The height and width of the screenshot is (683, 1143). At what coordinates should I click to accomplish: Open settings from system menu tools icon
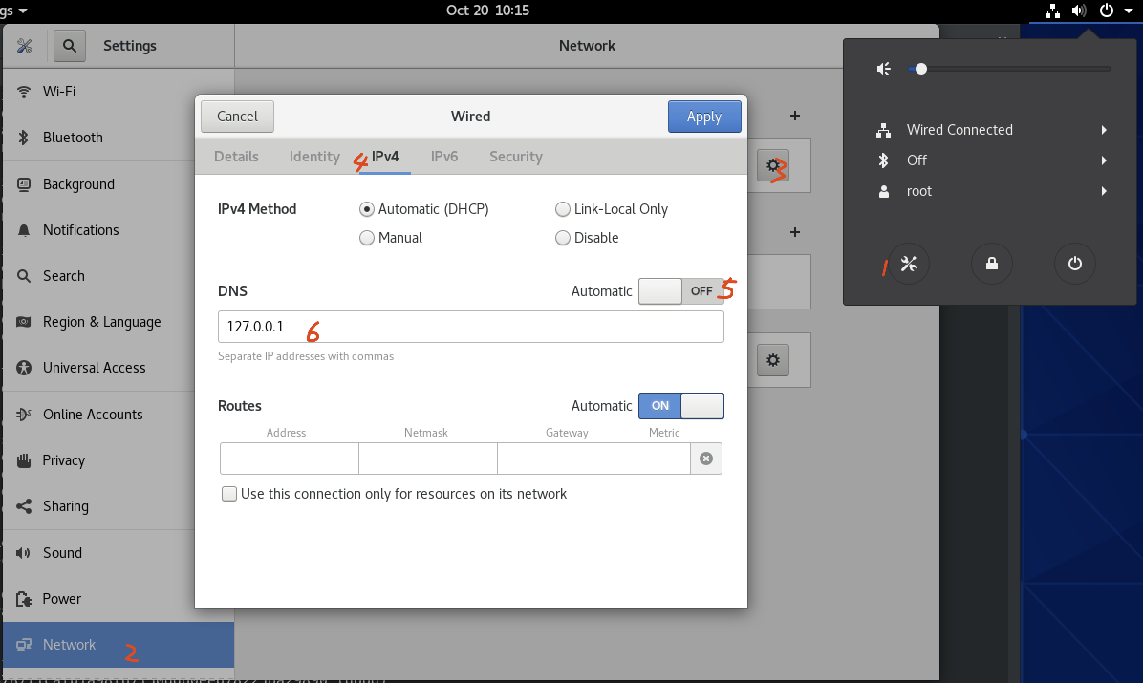908,264
